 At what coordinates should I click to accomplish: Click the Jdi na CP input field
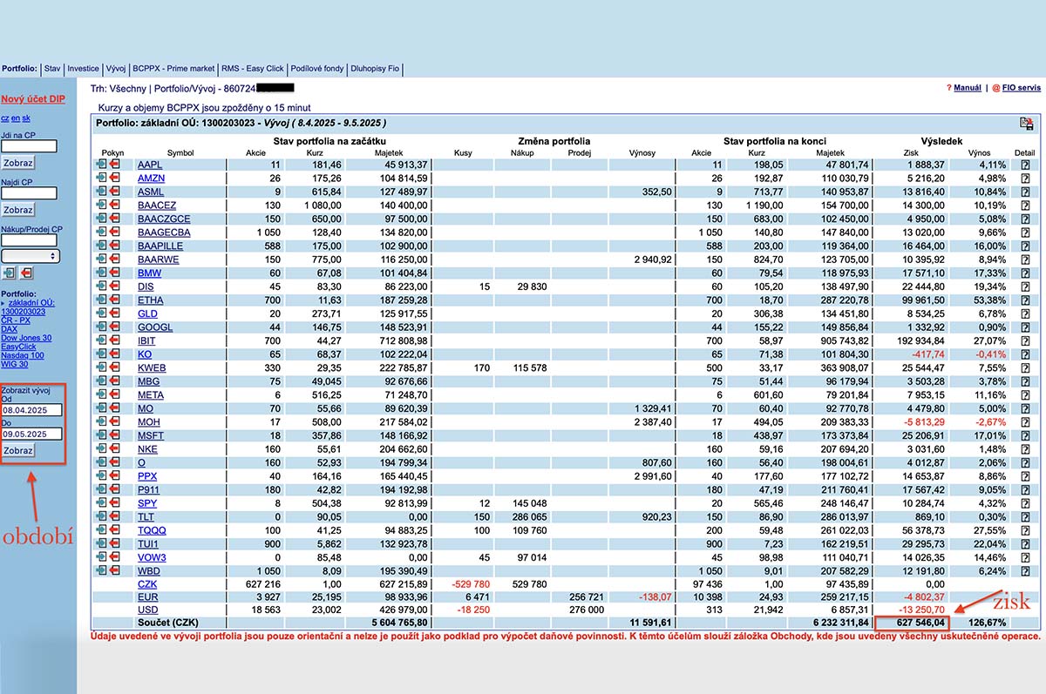click(30, 146)
